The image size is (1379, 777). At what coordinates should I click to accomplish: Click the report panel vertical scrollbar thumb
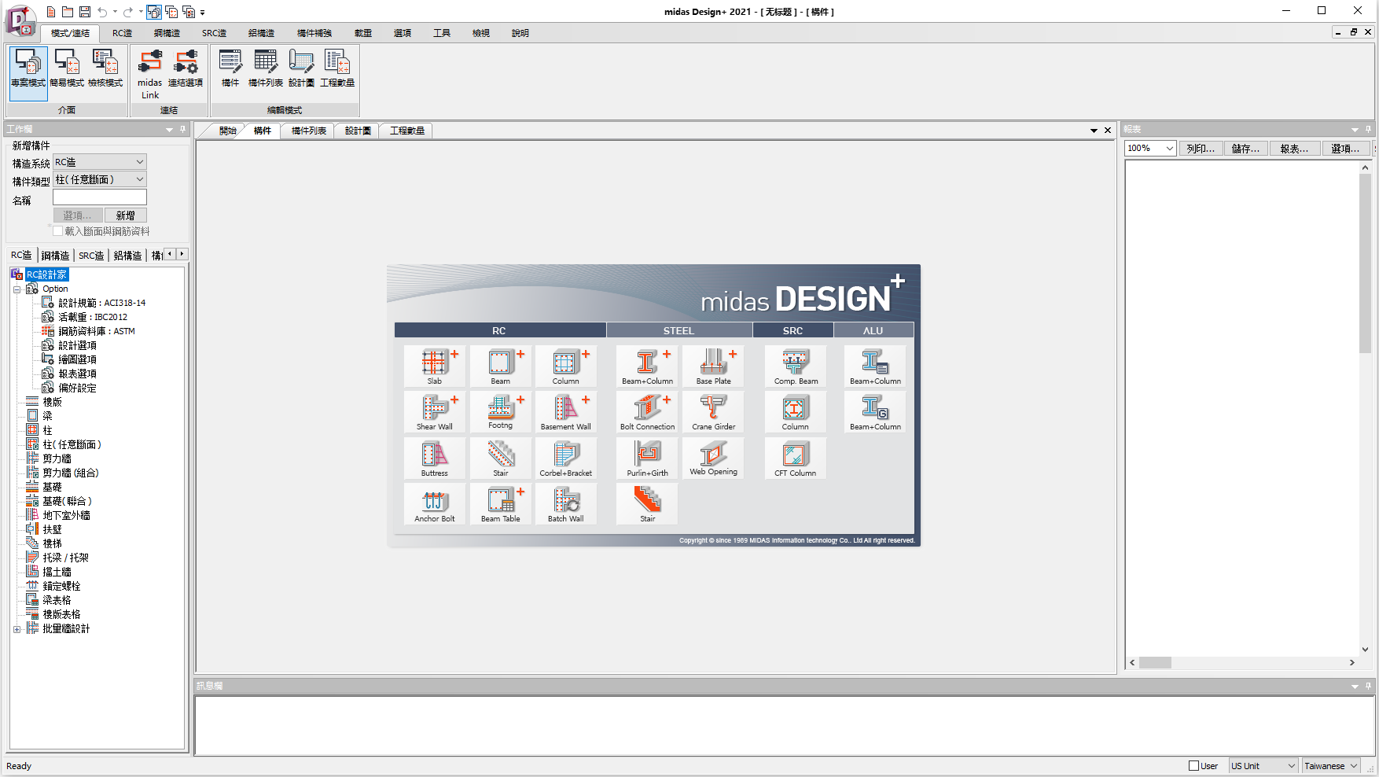click(1366, 263)
